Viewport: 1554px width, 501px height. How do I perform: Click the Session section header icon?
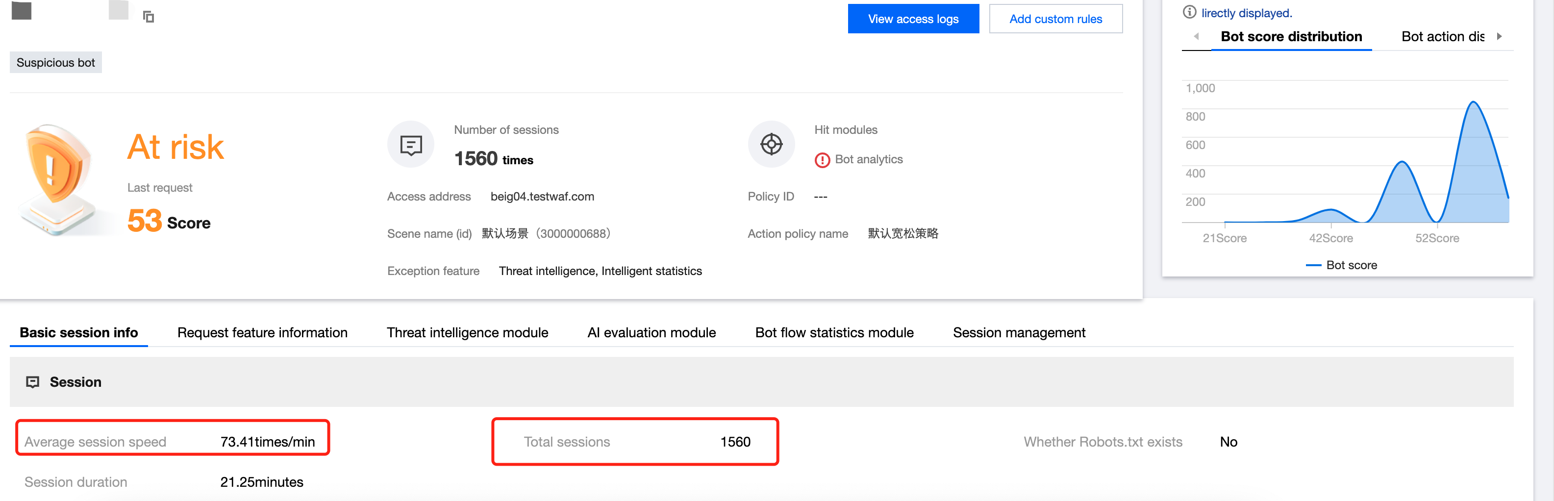coord(32,382)
